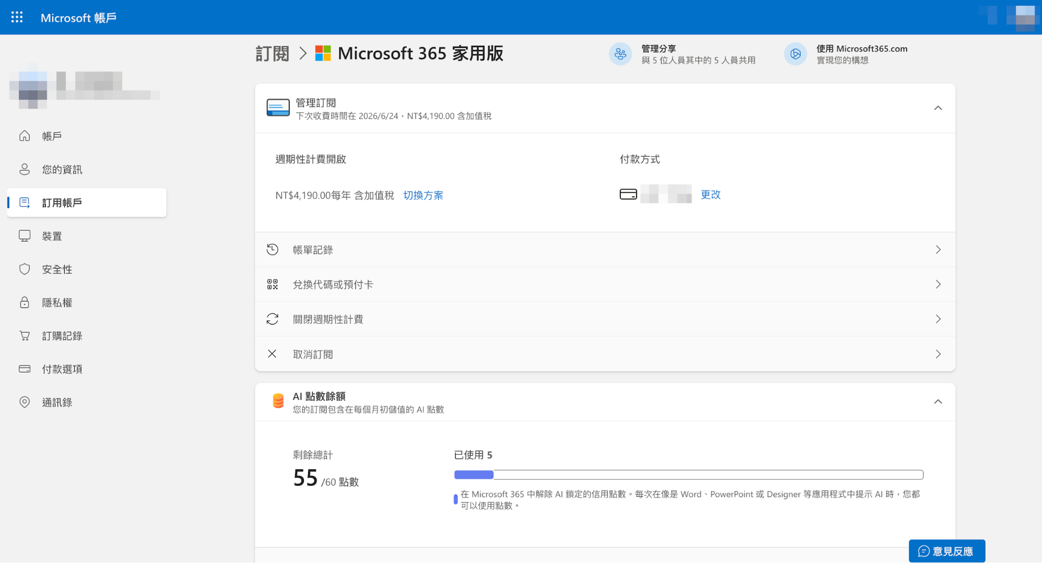
Task: Open 訂購記錄 in the sidebar
Action: pos(87,336)
